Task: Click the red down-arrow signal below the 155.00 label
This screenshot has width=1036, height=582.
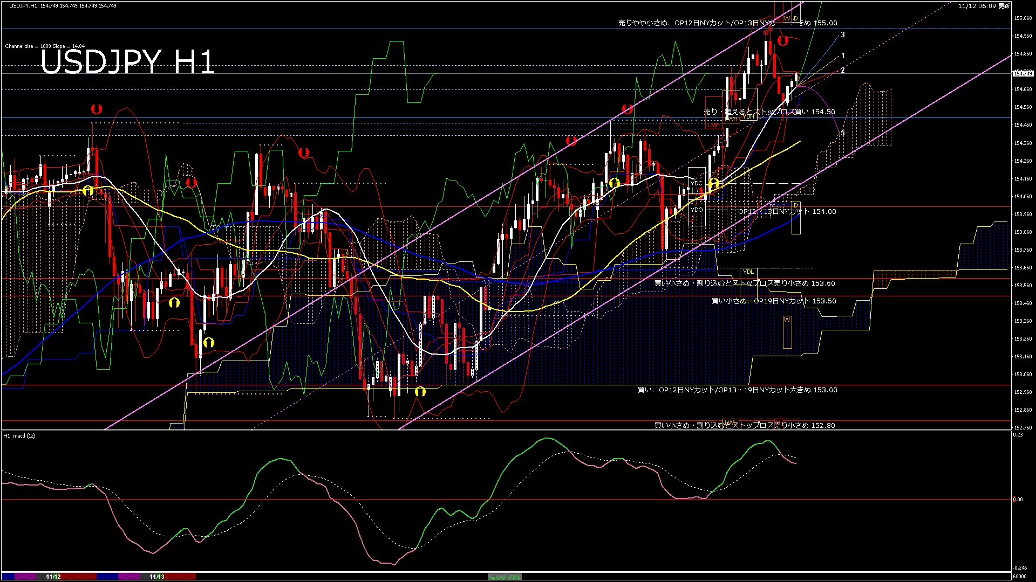Action: click(x=782, y=40)
